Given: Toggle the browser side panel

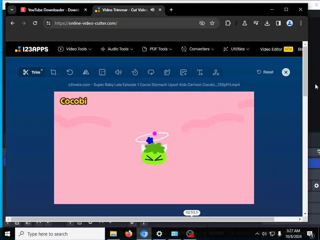Looking at the screenshot, I should click(x=278, y=23).
